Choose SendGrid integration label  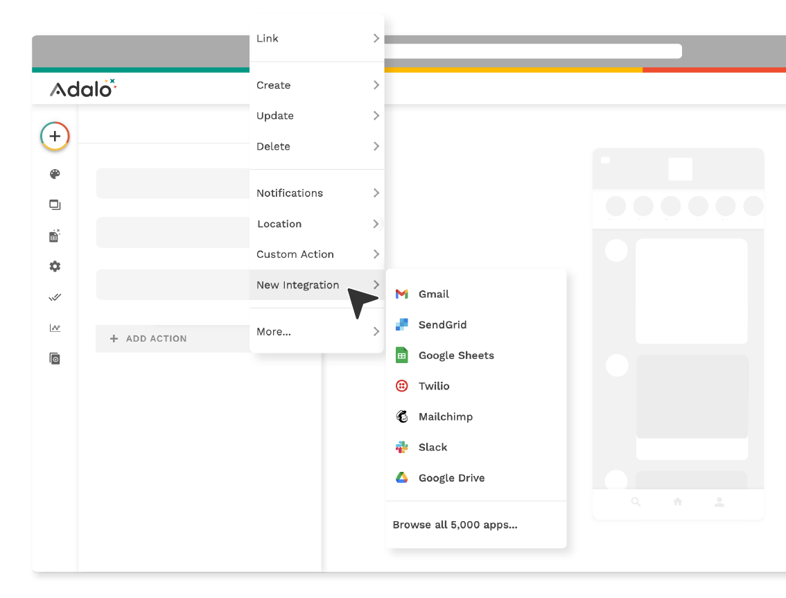tap(442, 324)
